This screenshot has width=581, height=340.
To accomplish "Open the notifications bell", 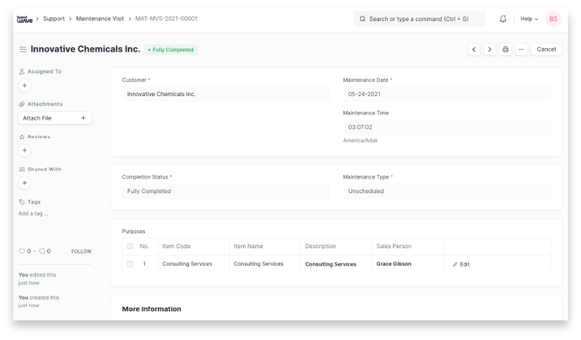I will coord(503,19).
